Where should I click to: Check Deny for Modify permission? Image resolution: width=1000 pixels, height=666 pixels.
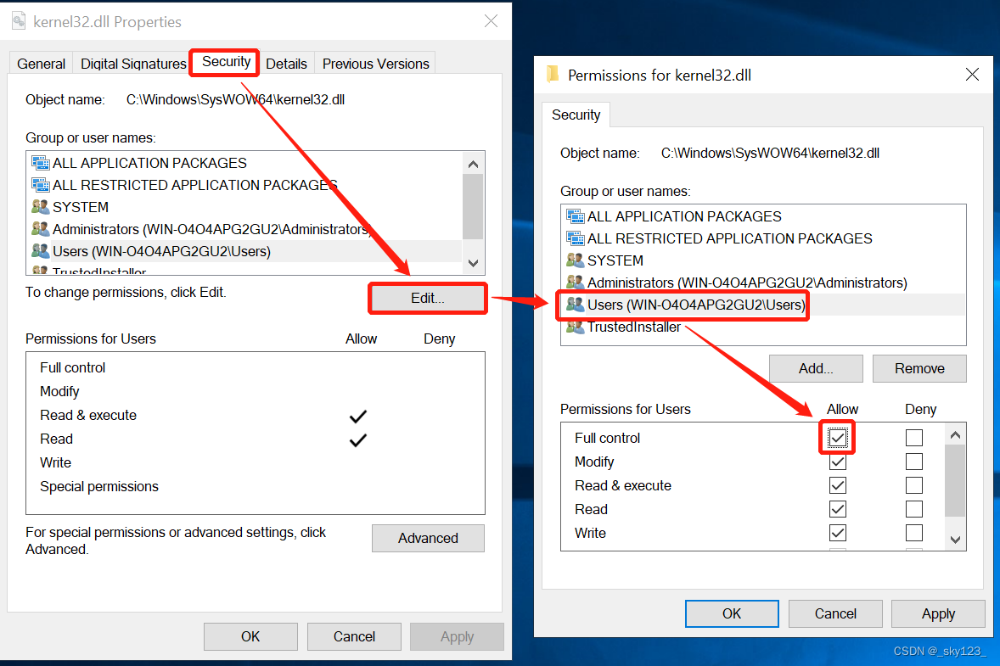pyautogui.click(x=914, y=462)
